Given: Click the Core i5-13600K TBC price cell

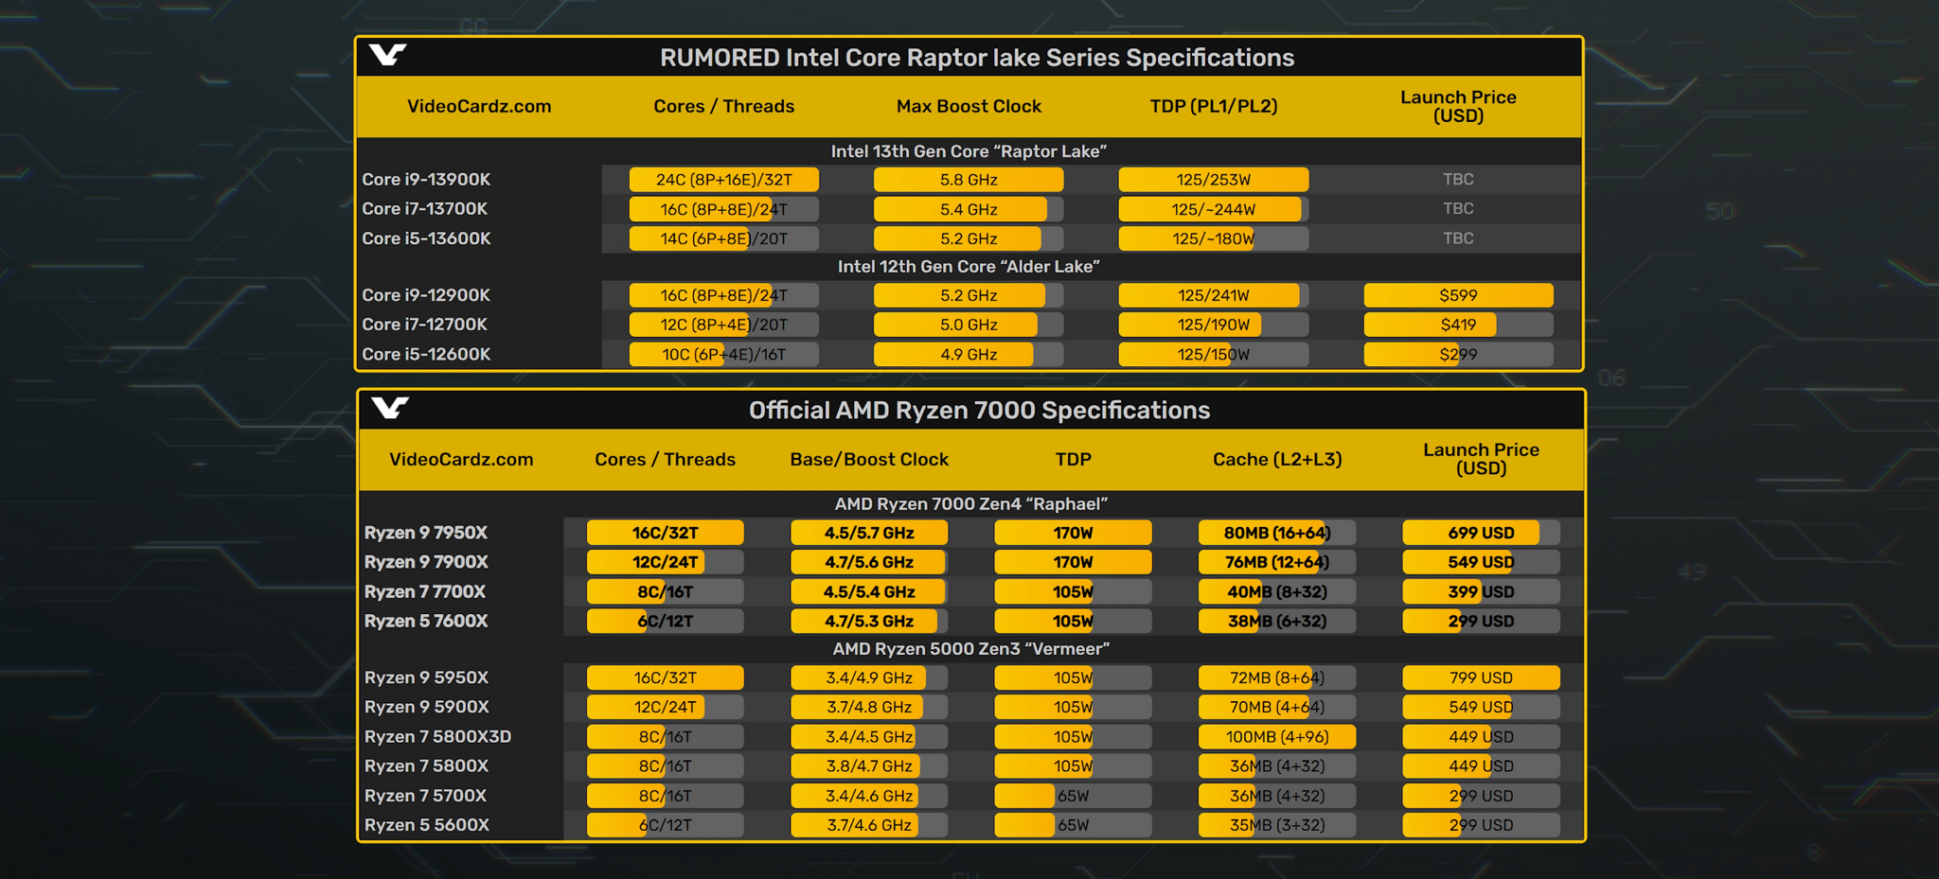Looking at the screenshot, I should (1457, 238).
